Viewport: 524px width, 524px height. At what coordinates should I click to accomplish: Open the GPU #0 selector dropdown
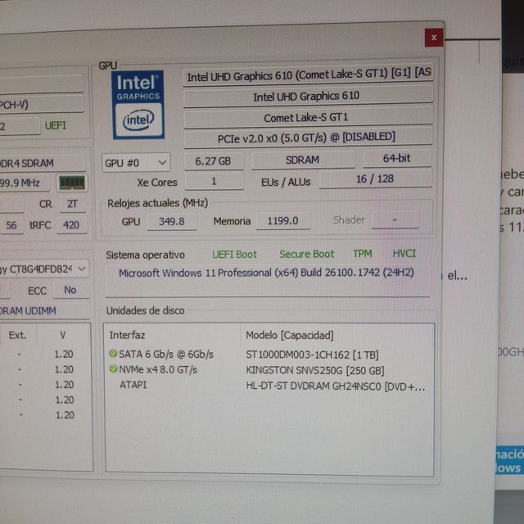pyautogui.click(x=136, y=163)
